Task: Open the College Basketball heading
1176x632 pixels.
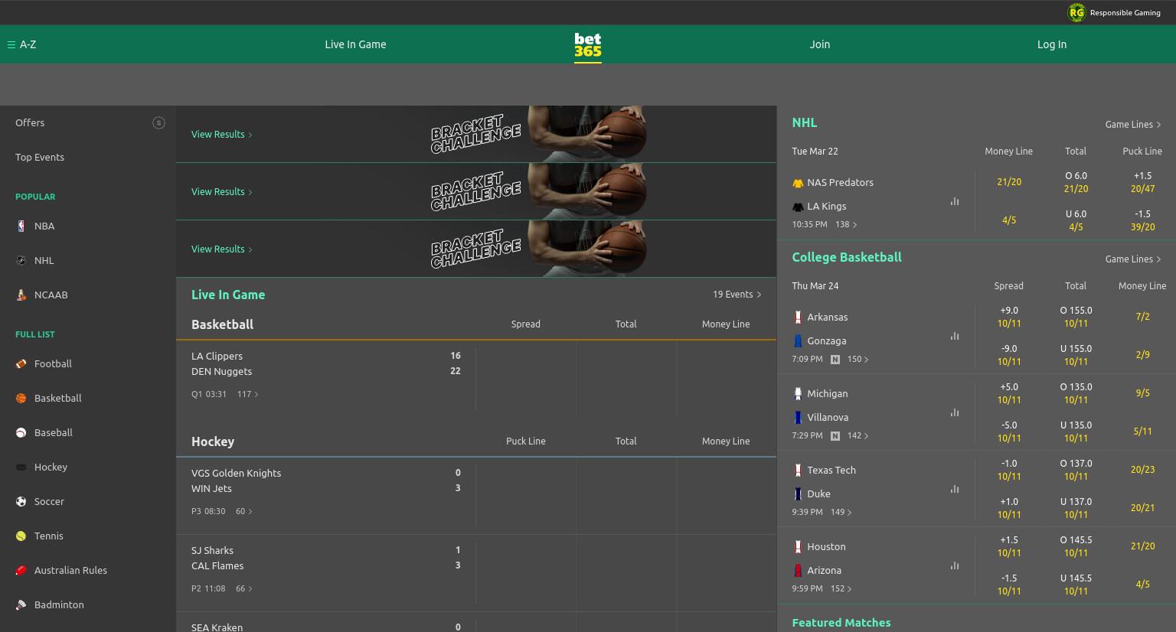Action: click(x=847, y=257)
